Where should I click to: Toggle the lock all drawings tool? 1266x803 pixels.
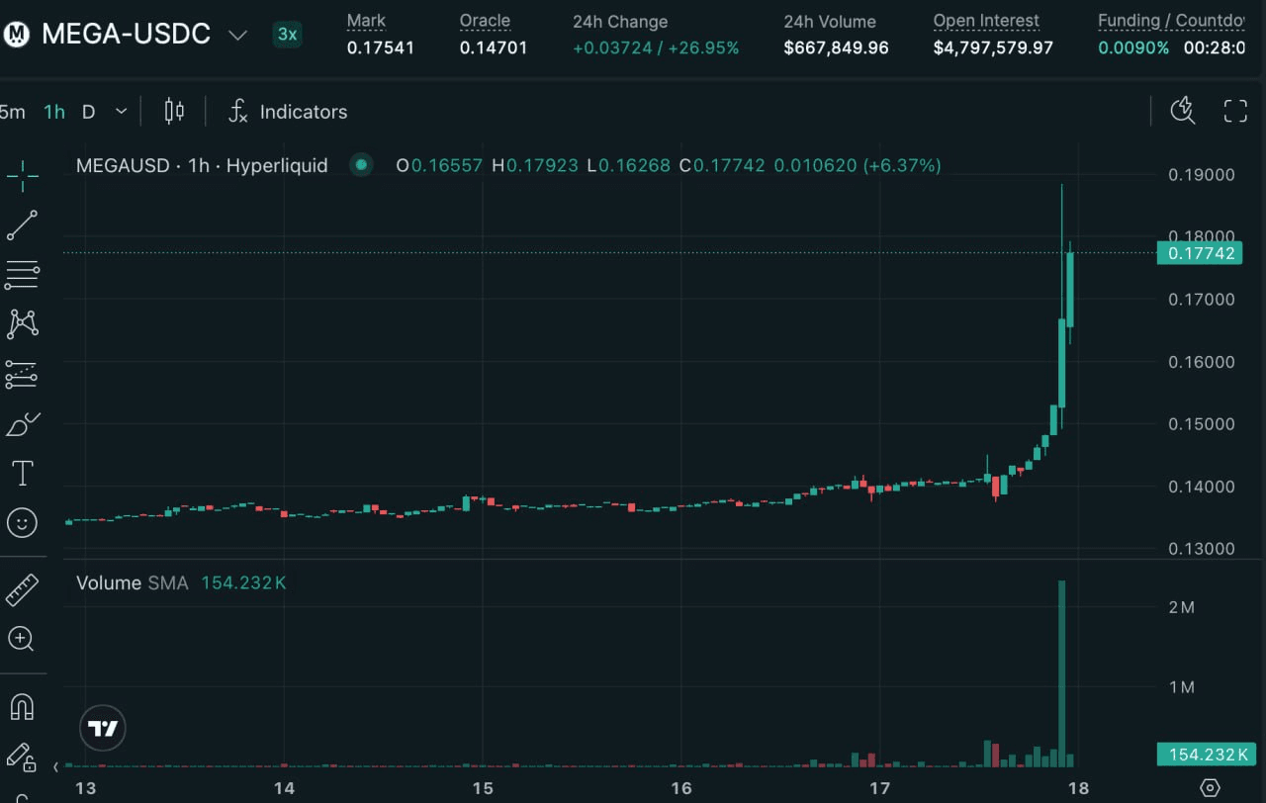tap(22, 757)
